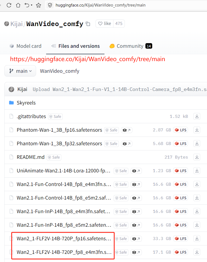Click Safe badge on README.md row
This screenshot has height=262, width=207.
54,157
